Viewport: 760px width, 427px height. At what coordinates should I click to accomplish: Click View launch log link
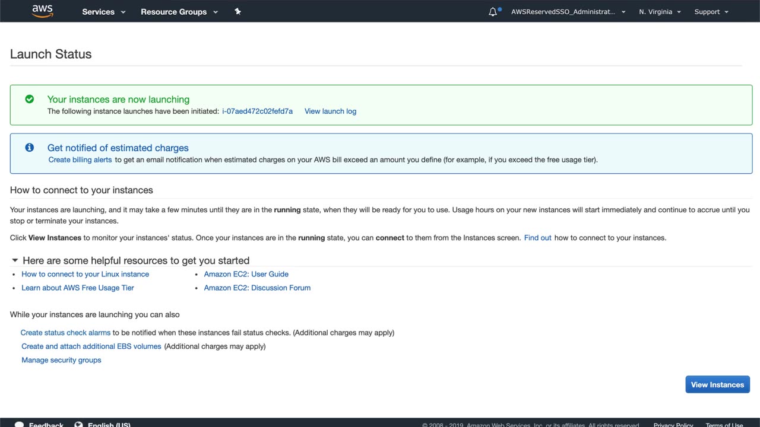[330, 111]
